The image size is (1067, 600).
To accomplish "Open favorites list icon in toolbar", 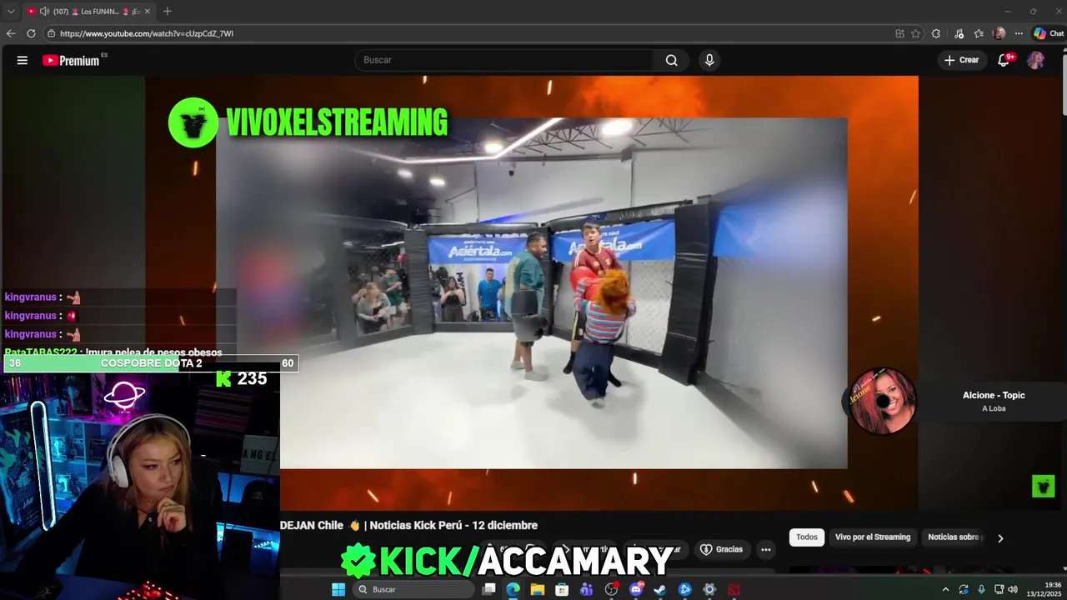I will [x=979, y=33].
